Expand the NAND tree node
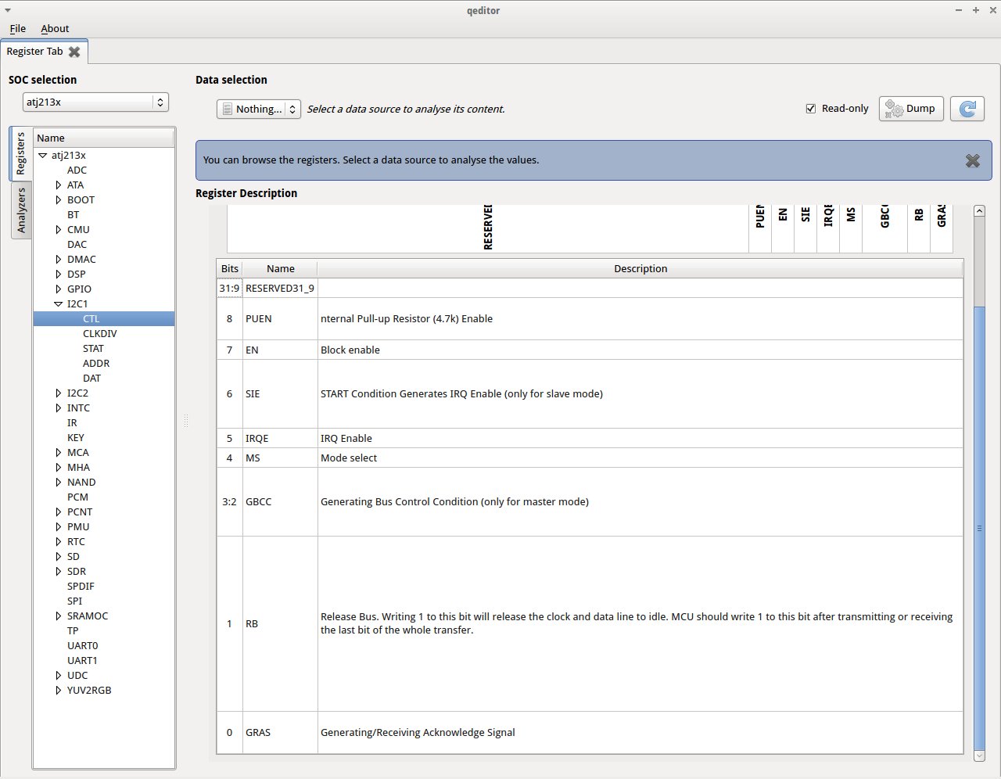 59,483
